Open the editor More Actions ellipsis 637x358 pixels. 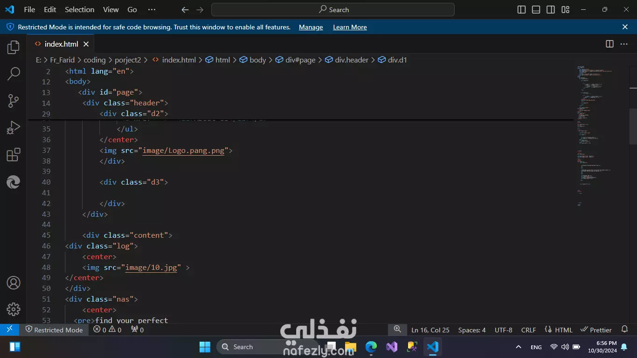click(624, 44)
